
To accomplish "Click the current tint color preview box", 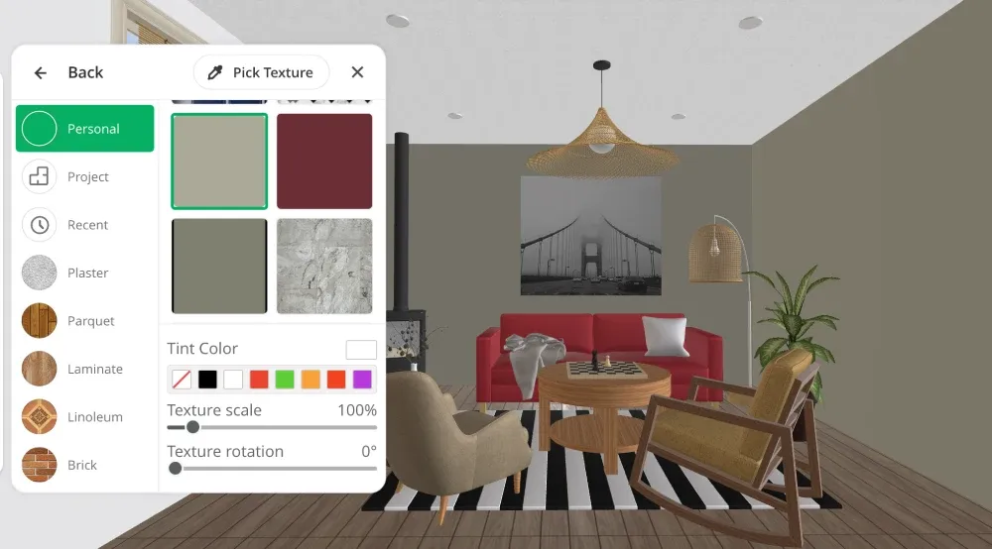I will click(361, 350).
